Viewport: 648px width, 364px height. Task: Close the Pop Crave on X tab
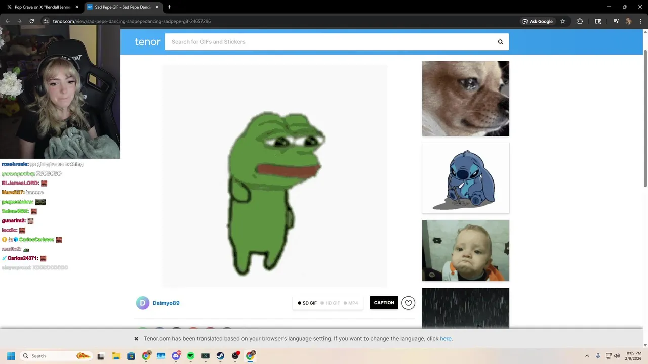coord(77,7)
